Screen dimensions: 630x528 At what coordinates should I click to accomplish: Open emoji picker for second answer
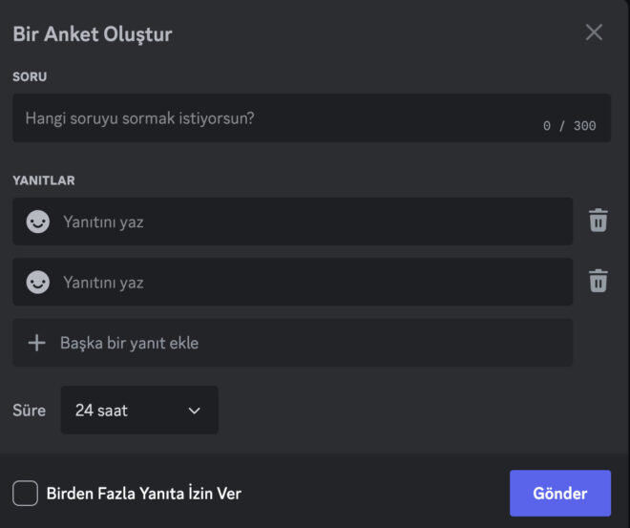click(x=37, y=283)
